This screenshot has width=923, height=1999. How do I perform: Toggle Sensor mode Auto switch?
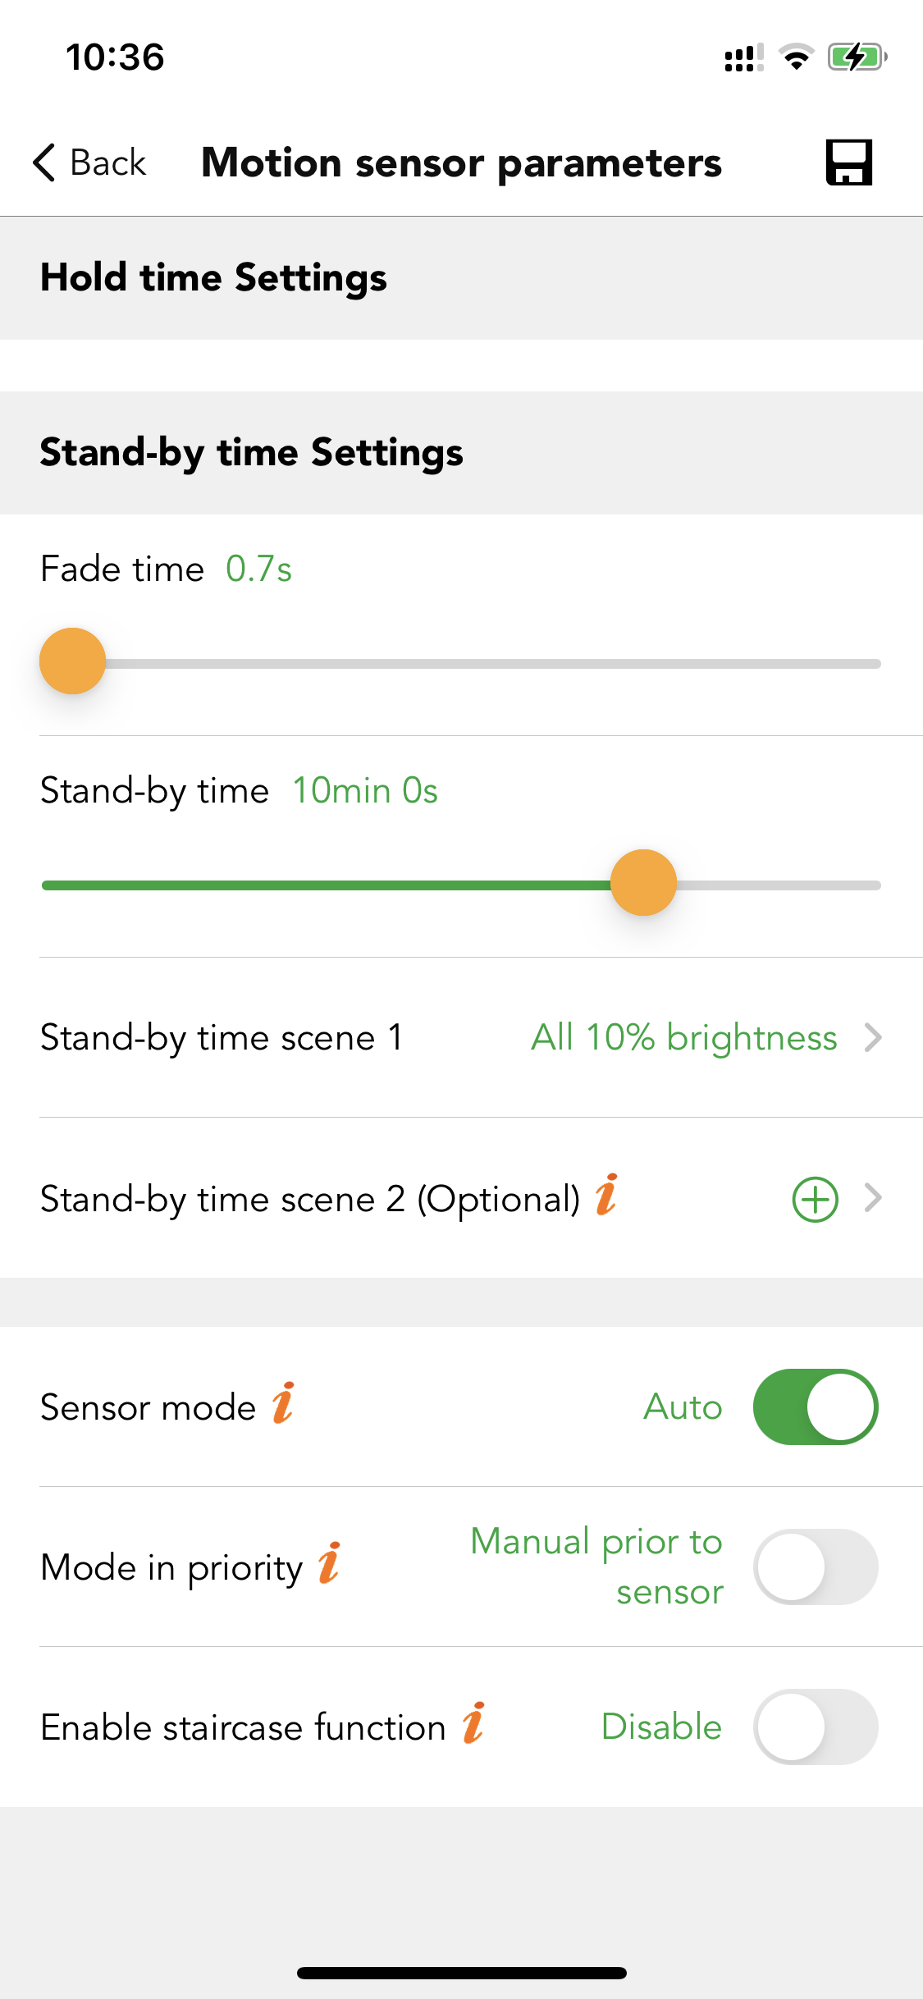point(816,1407)
